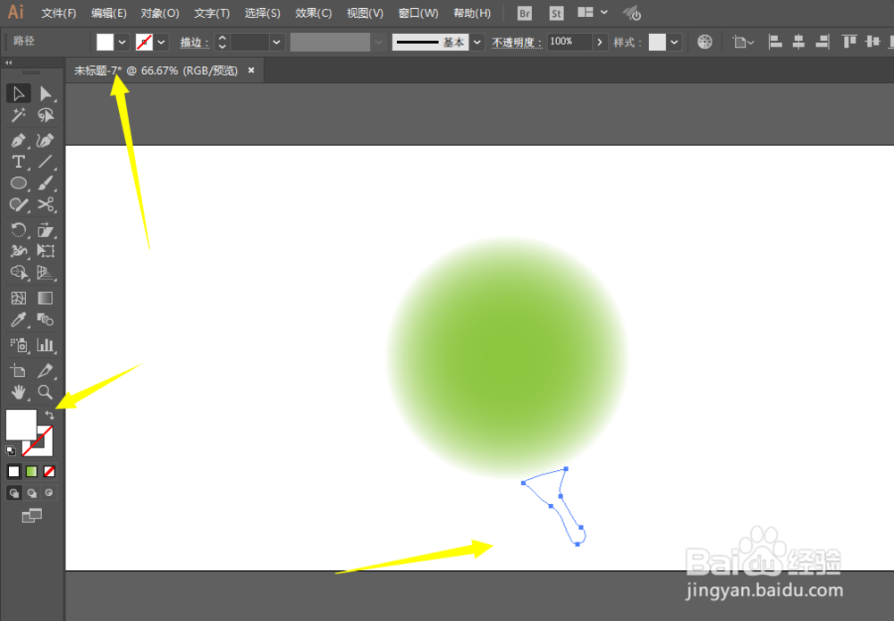
Task: Enable Draw Behind mode
Action: pyautogui.click(x=32, y=493)
